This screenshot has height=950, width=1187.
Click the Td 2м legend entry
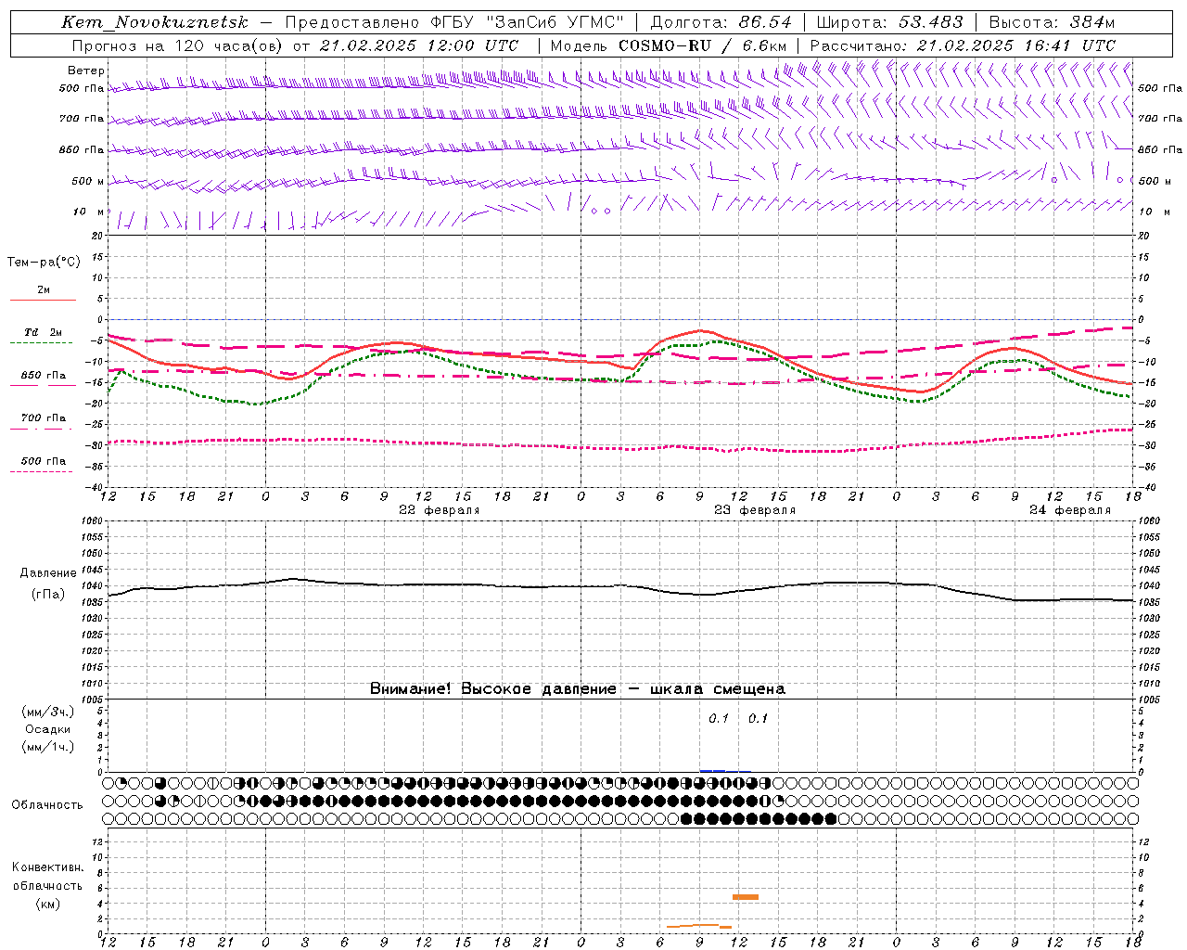44,332
